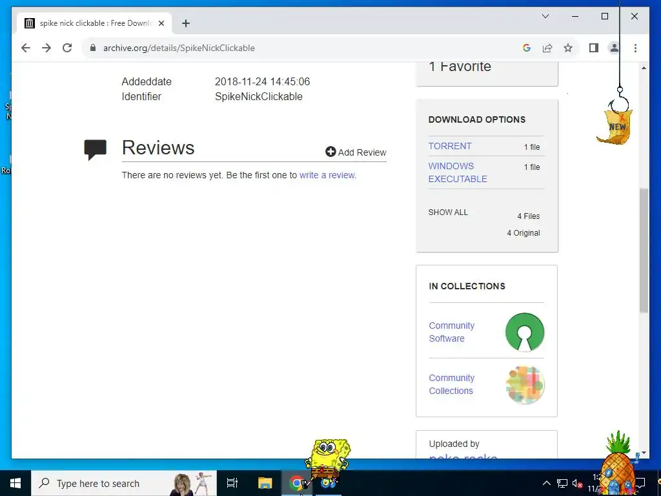Click the SpikeNickClickable identifier text

click(258, 97)
